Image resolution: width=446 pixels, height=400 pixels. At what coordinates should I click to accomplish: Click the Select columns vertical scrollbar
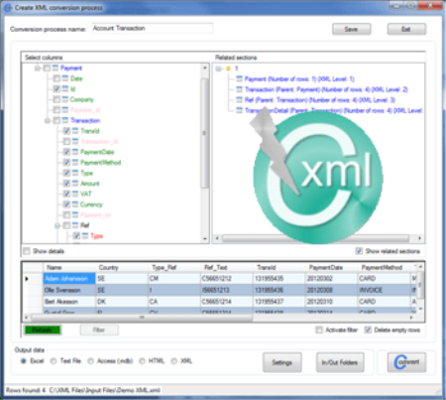[x=205, y=154]
